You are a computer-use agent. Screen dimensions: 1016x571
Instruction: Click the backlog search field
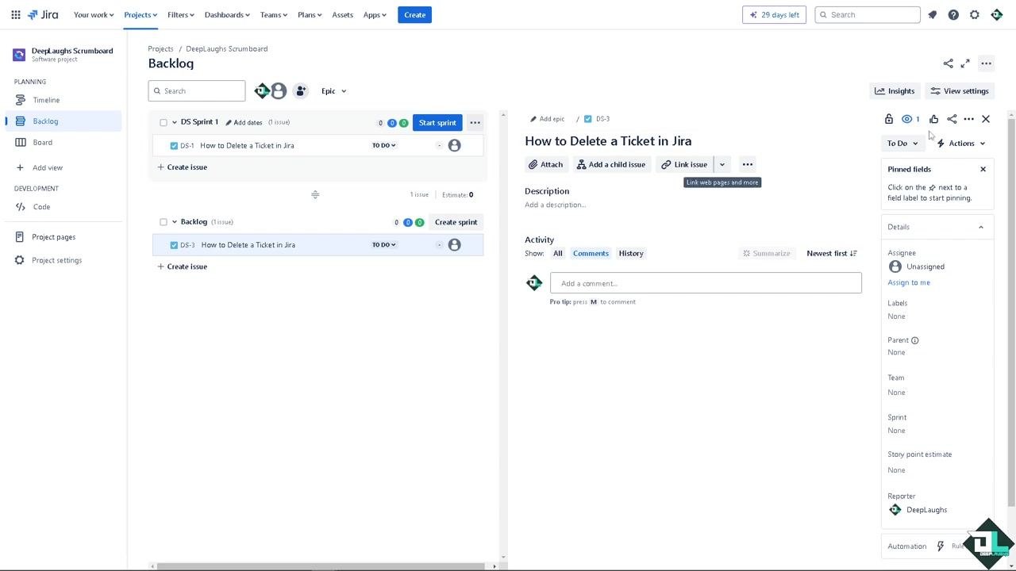click(x=197, y=91)
